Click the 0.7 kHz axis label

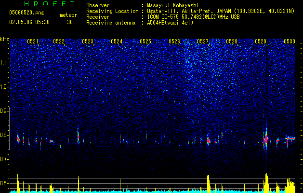point(4,159)
